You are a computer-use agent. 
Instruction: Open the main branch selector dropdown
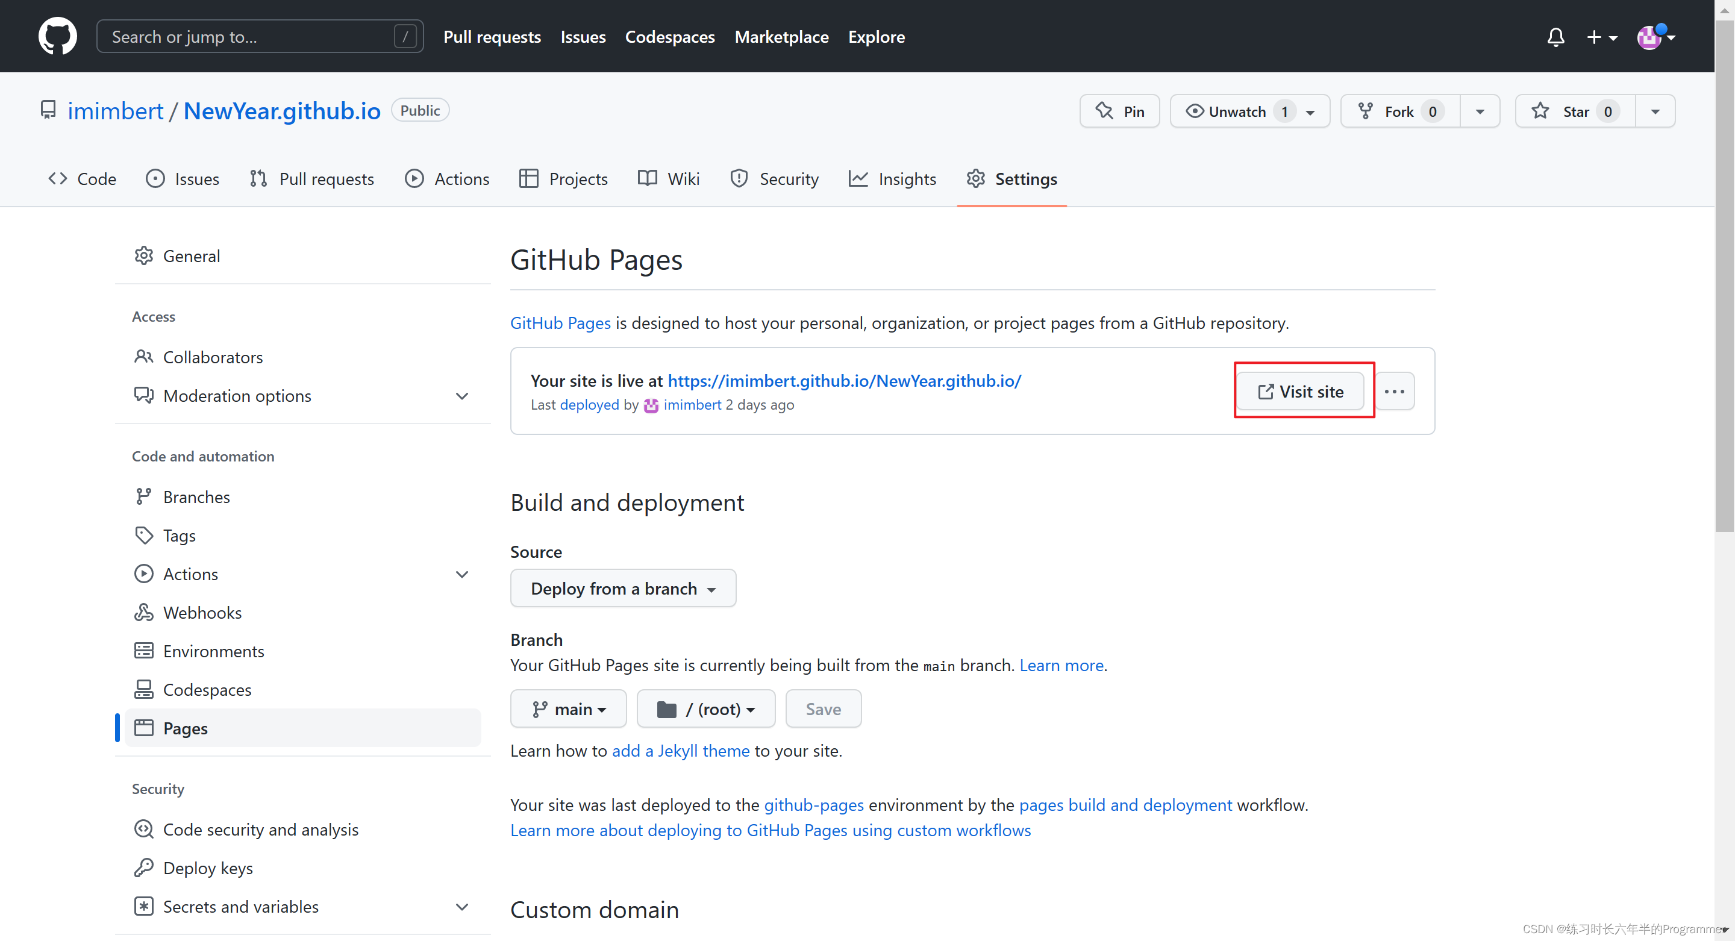[569, 708]
